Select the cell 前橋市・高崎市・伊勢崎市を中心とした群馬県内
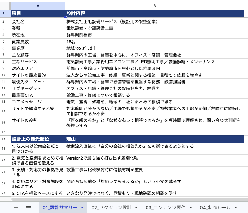Screen dimensions: 248x213 (x=155, y=68)
